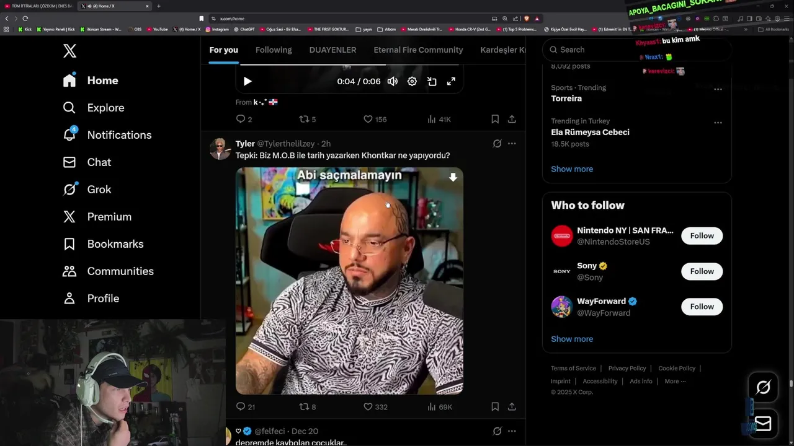Open Chat in the sidebar

[87, 162]
